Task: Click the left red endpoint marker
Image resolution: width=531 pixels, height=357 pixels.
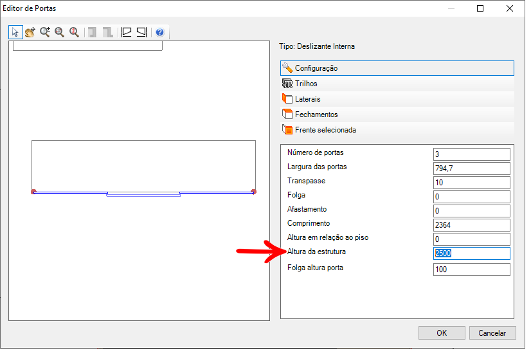Action: (33, 192)
